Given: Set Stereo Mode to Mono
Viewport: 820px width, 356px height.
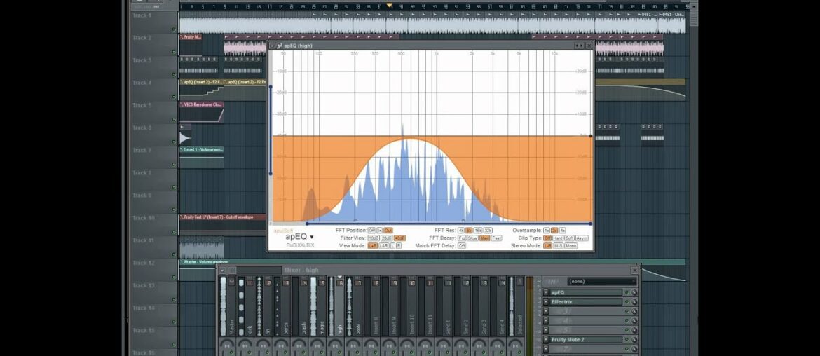Looking at the screenshot, I should tap(572, 246).
